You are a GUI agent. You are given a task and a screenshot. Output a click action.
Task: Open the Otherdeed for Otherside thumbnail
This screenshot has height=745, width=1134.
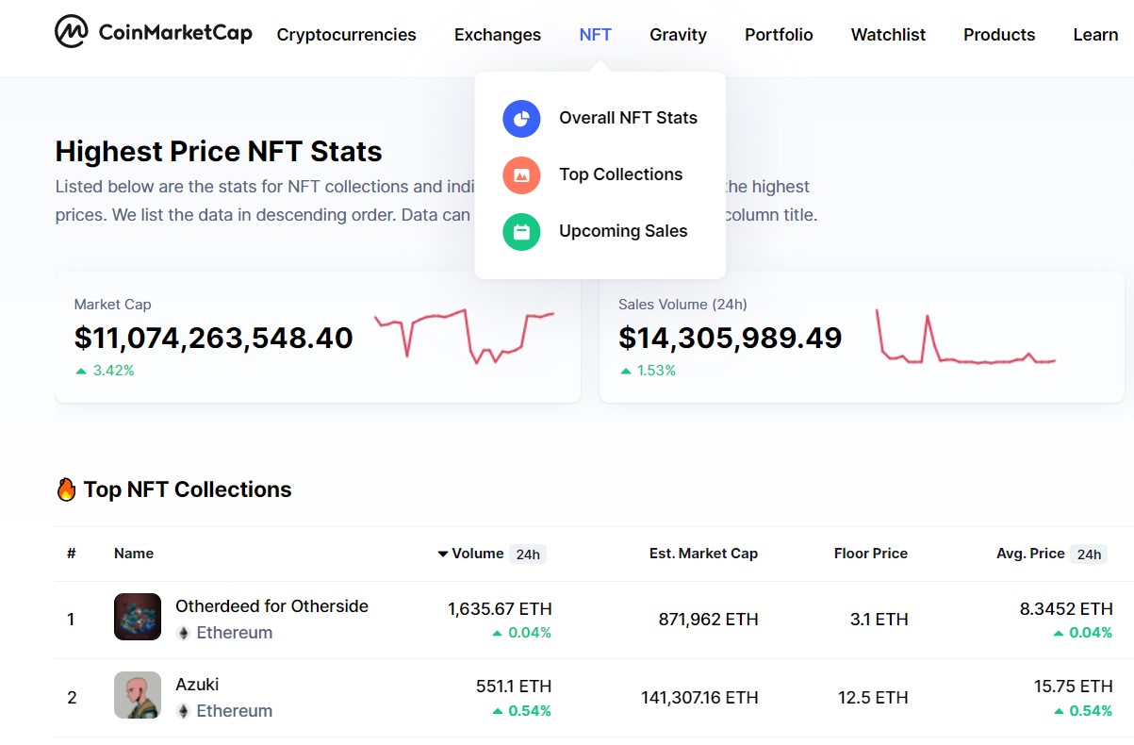[x=138, y=617]
